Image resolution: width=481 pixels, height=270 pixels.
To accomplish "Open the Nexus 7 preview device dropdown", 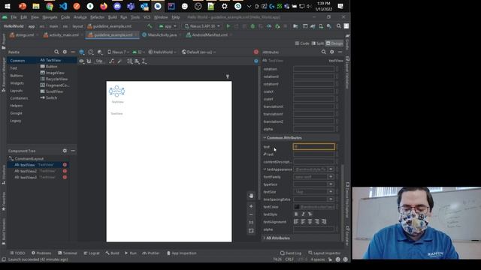I will (118, 52).
